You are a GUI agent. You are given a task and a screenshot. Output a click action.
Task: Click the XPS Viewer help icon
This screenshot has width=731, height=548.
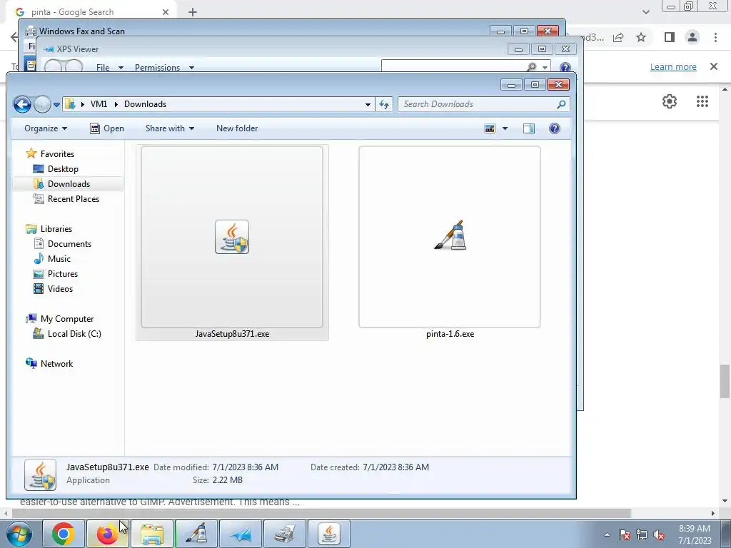point(565,67)
